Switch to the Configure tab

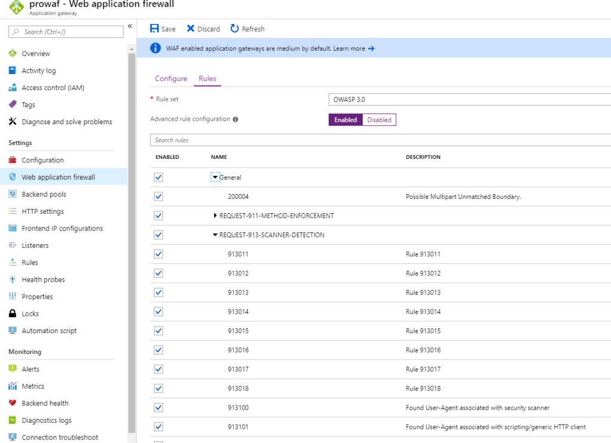pos(171,78)
